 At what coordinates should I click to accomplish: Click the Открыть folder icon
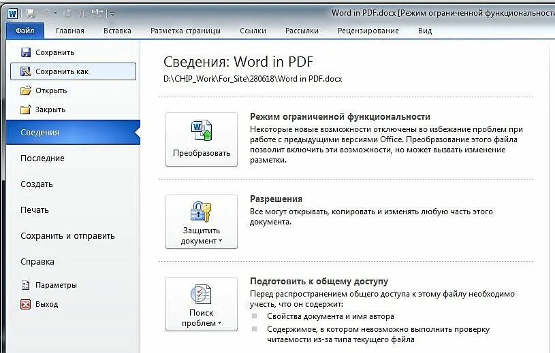click(26, 90)
